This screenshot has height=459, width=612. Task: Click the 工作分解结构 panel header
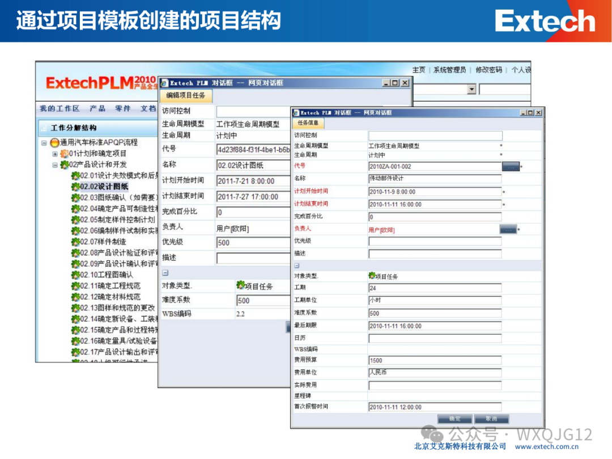point(98,128)
